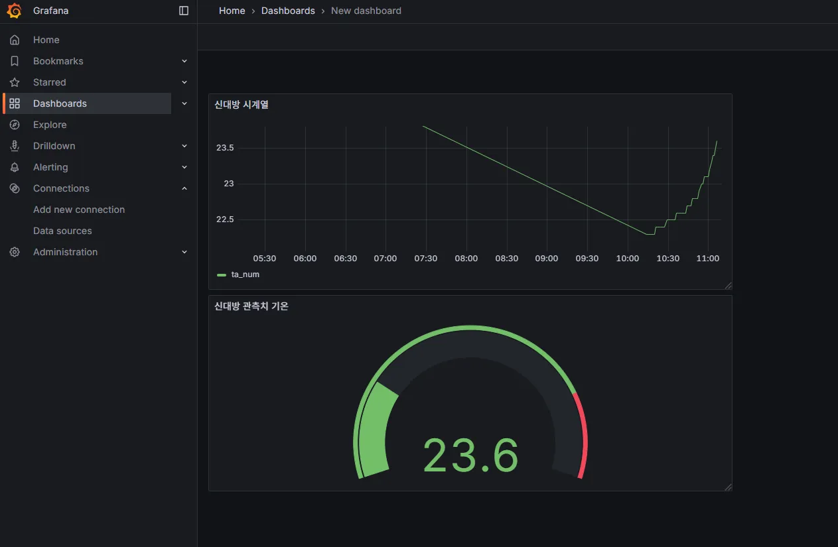Click the Administration gear icon

(x=15, y=252)
